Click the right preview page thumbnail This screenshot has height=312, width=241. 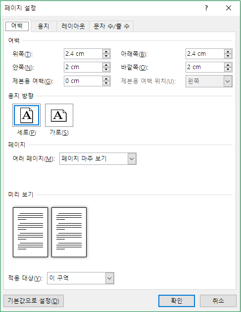tap(69, 232)
